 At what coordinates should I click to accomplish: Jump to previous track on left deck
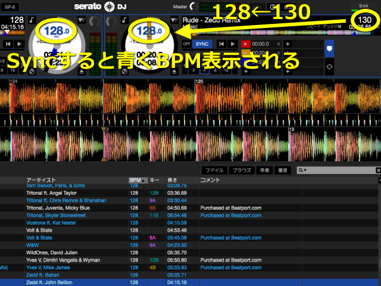(8, 44)
